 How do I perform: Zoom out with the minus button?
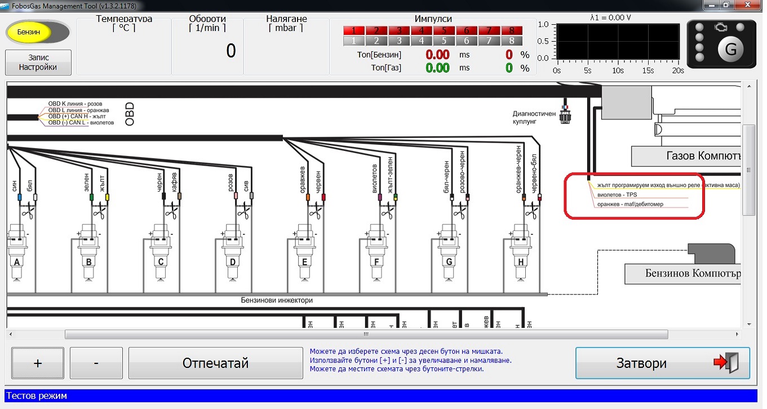tap(96, 363)
